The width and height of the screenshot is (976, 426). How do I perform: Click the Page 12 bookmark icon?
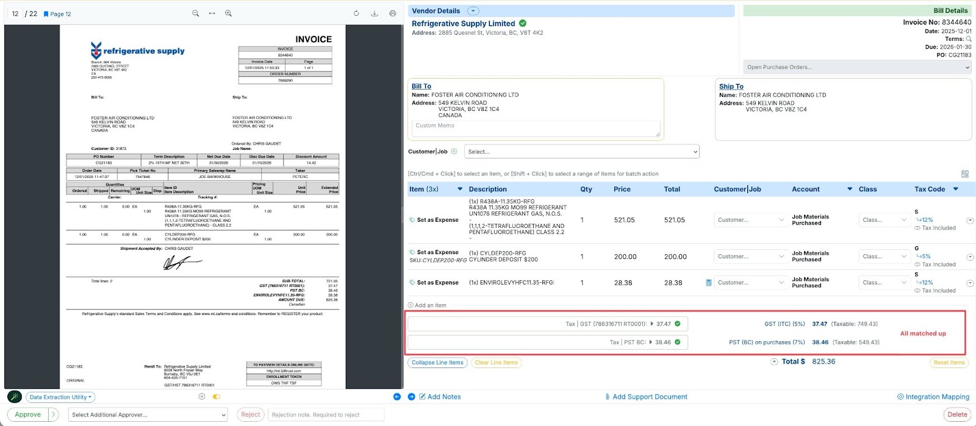click(46, 14)
